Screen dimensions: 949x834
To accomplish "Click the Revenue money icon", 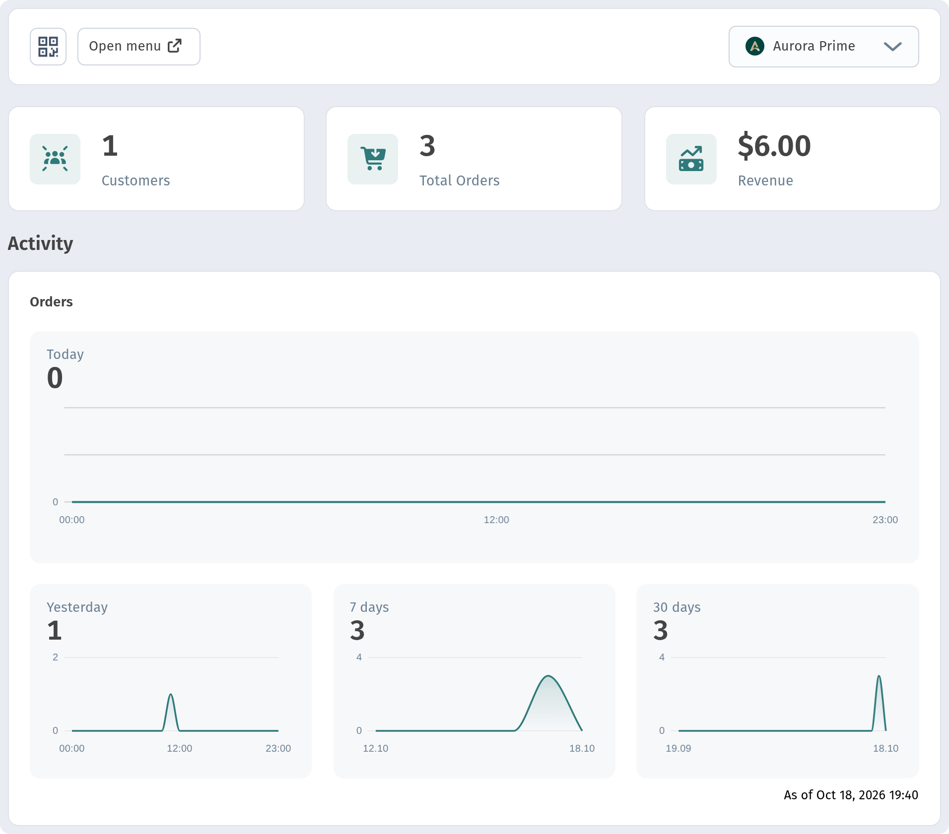I will (x=691, y=159).
